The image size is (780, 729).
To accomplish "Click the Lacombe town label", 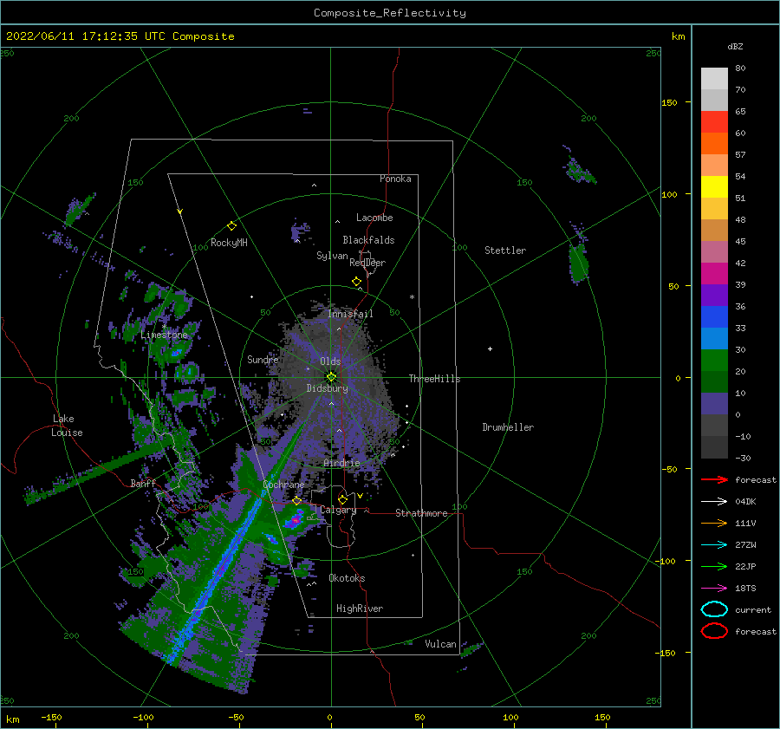I will click(374, 218).
